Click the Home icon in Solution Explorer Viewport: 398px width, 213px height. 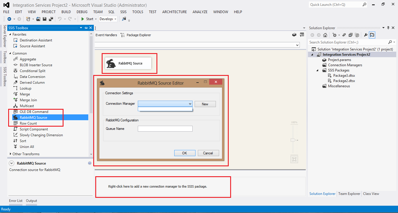click(325, 35)
